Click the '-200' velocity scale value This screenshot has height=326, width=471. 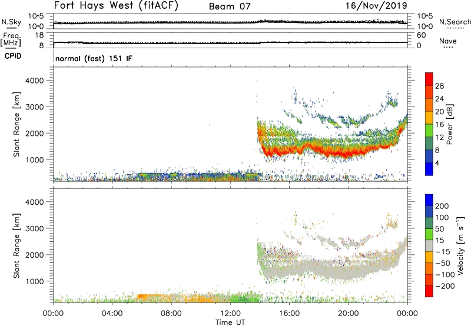[x=445, y=286]
